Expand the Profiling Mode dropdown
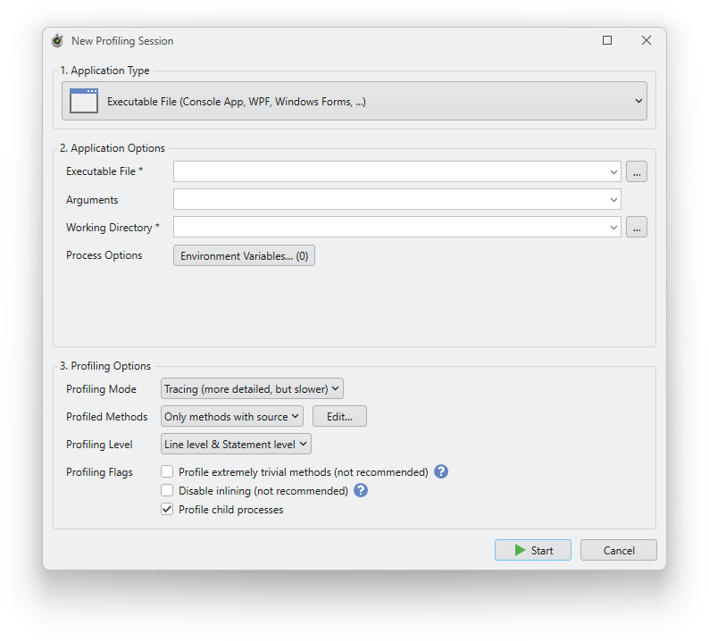Image resolution: width=709 pixels, height=641 pixels. tap(252, 389)
